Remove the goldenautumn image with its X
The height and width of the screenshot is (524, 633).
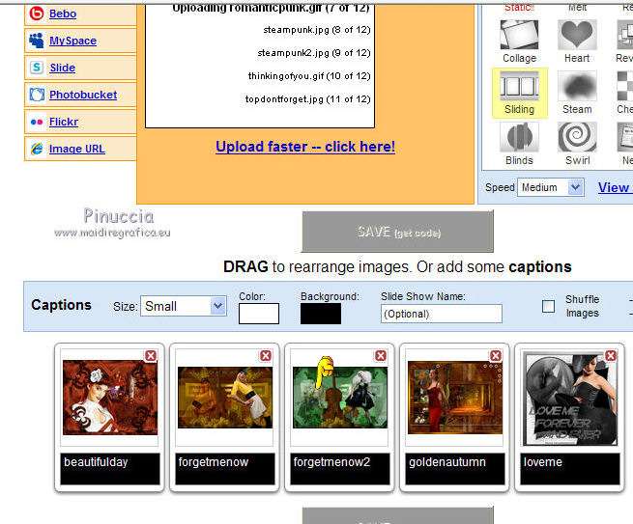click(x=496, y=356)
